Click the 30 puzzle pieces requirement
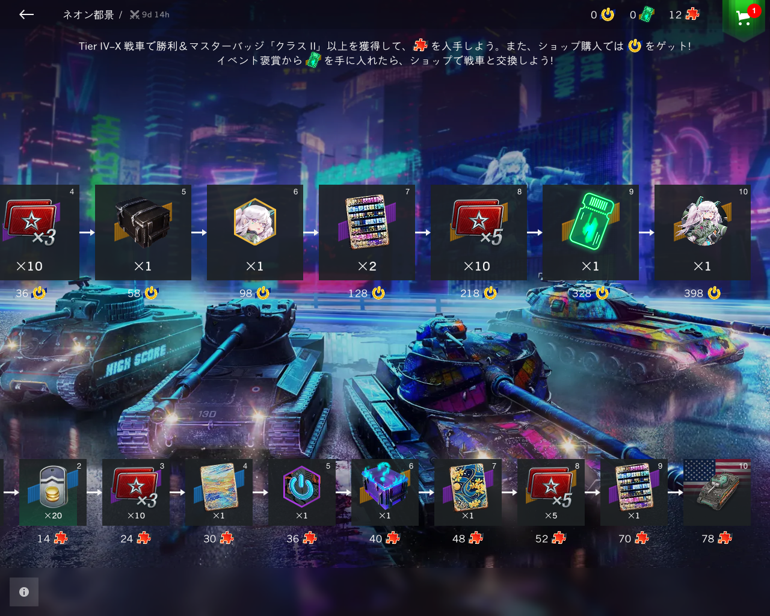This screenshot has width=770, height=616. tap(218, 538)
